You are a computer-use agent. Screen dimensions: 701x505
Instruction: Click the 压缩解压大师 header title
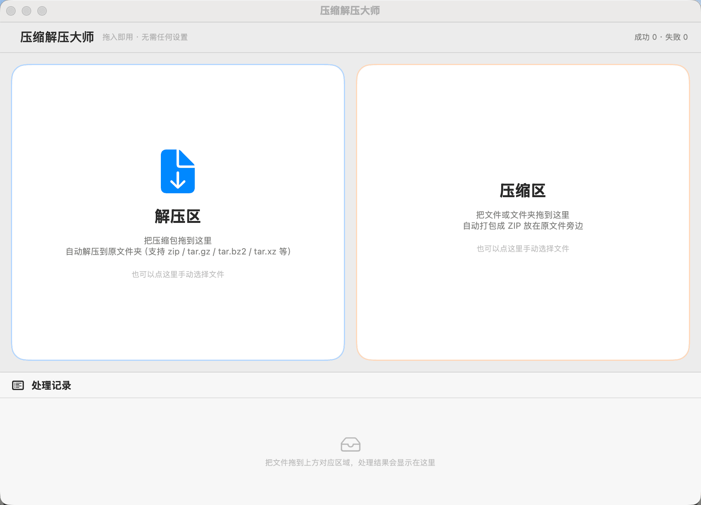coord(57,37)
